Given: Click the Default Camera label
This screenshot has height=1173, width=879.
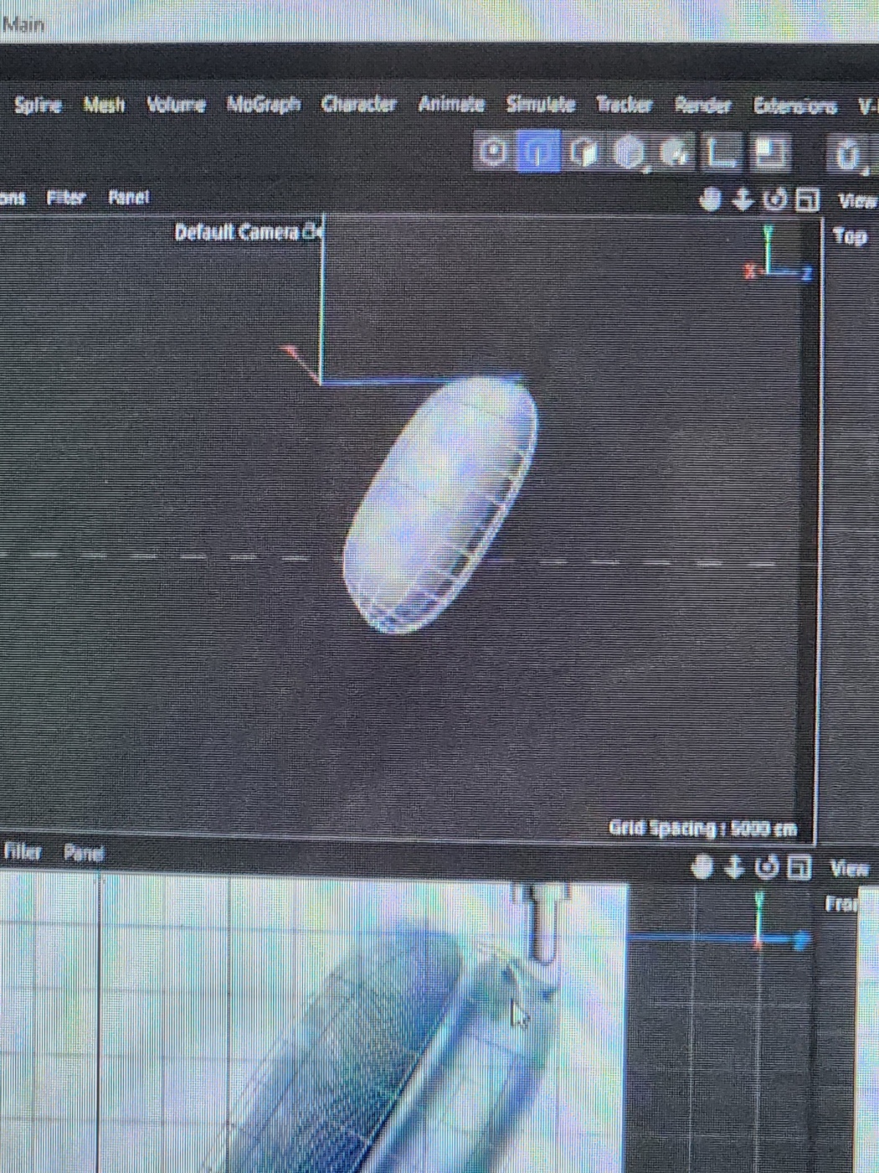Looking at the screenshot, I should point(237,232).
